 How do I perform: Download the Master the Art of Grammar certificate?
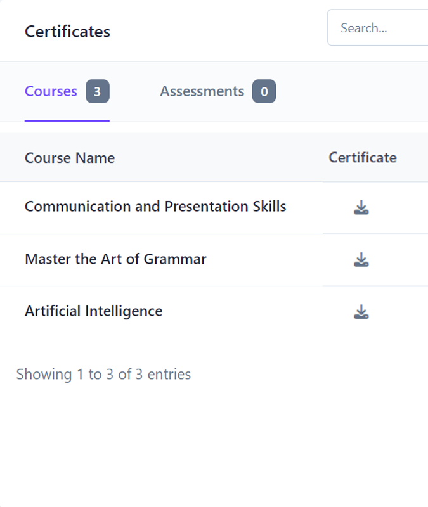[x=361, y=259]
